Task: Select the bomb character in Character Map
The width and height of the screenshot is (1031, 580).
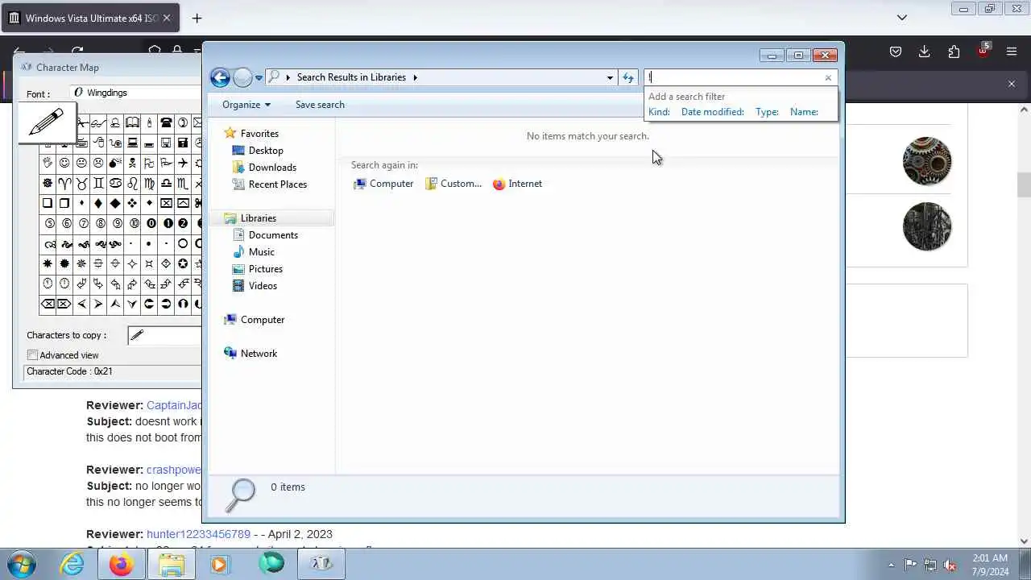Action: click(115, 164)
